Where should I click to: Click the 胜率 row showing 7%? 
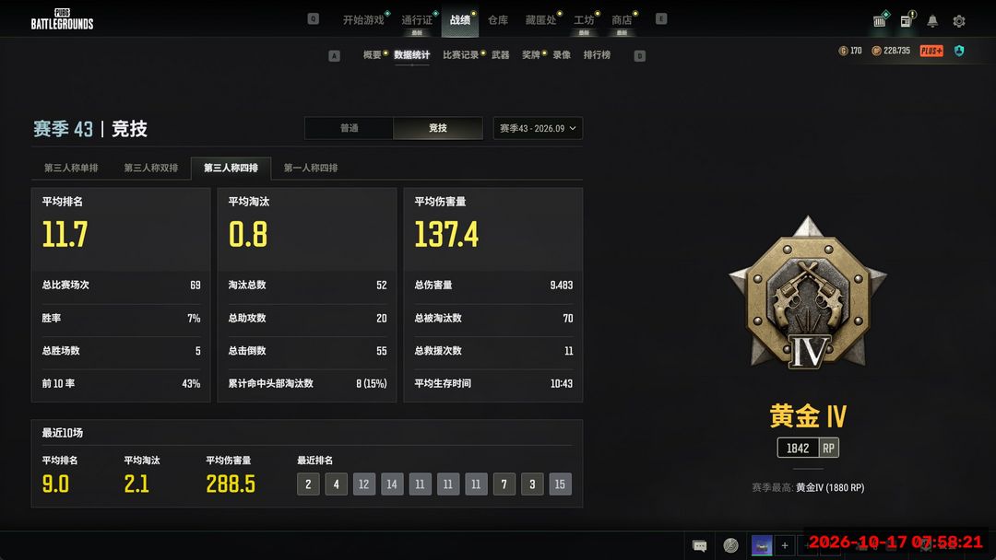(121, 319)
